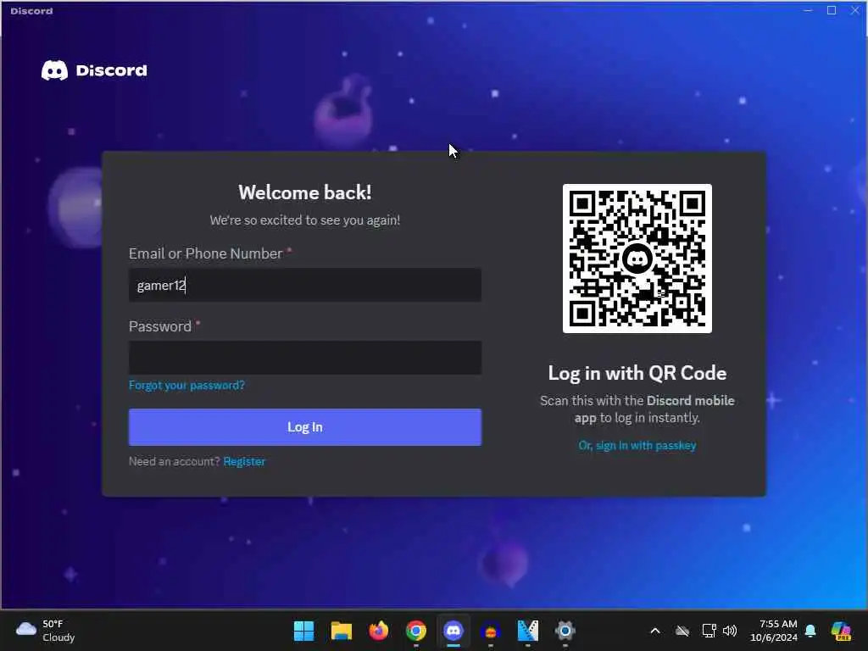868x651 pixels.
Task: Close the Discord window
Action: (854, 10)
